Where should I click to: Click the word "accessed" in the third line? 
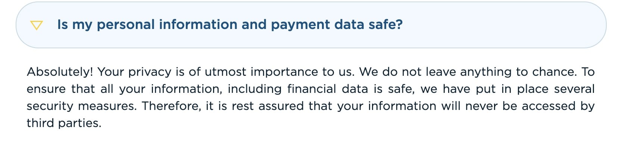click(x=548, y=106)
